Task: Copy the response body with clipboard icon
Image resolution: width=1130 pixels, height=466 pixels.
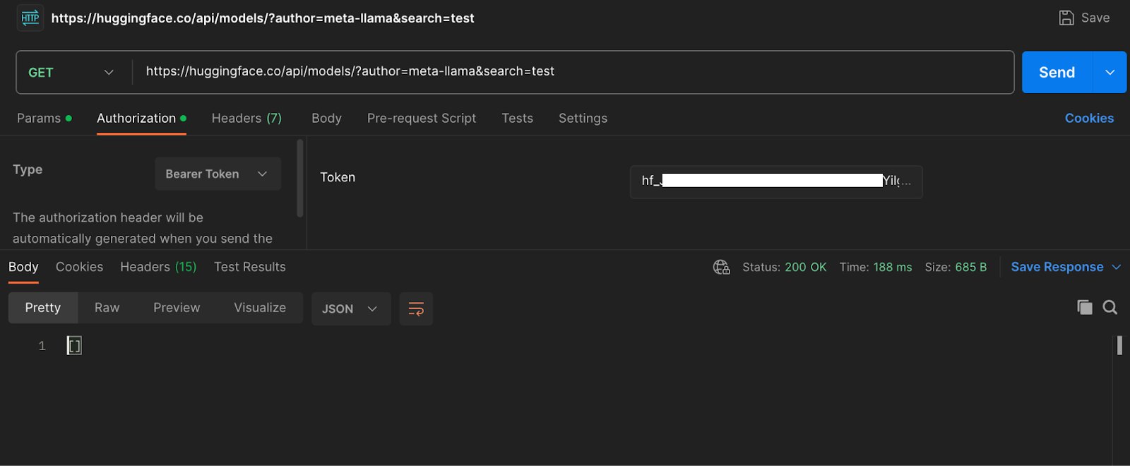Action: [1084, 307]
